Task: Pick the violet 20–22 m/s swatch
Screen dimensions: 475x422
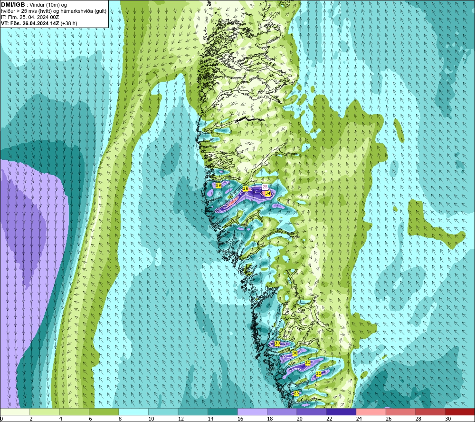Action: tap(312, 412)
